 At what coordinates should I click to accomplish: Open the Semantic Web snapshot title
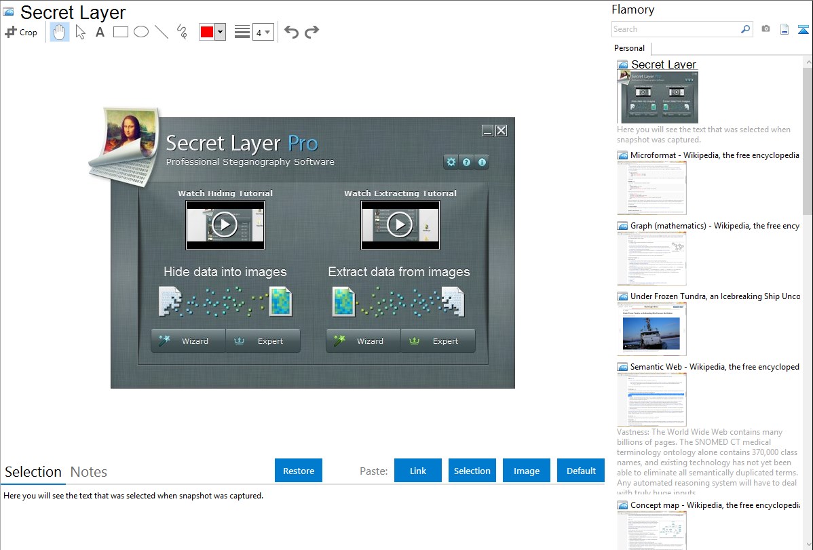coord(715,366)
